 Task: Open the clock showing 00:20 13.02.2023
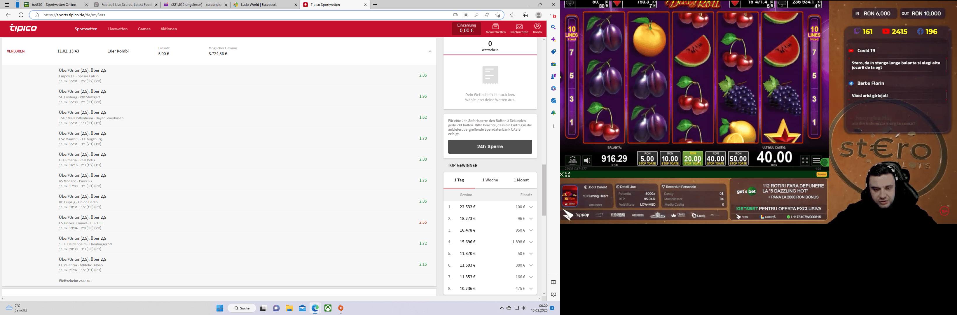[x=539, y=308]
